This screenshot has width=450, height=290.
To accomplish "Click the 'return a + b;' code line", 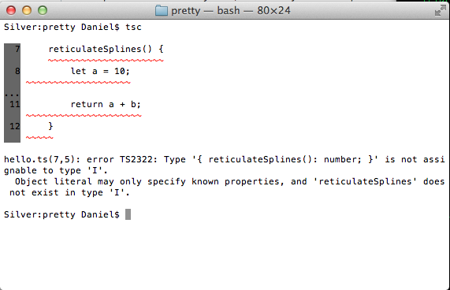I will [106, 104].
